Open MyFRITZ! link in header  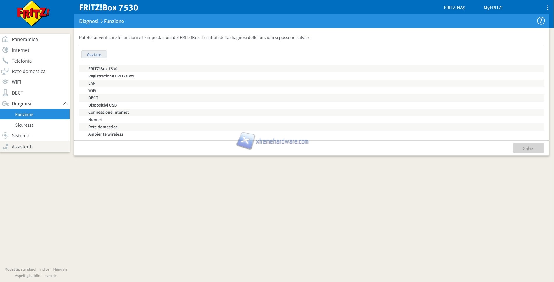pos(493,8)
